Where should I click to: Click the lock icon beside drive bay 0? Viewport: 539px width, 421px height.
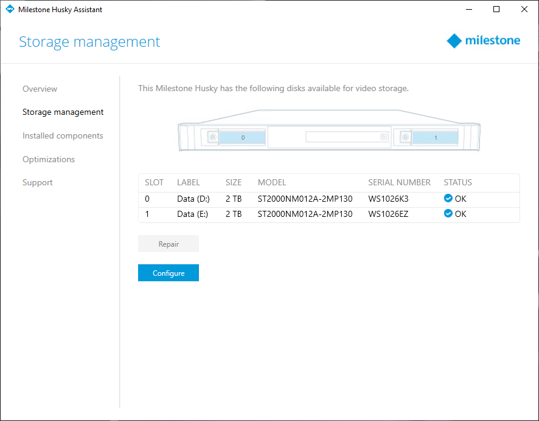[x=213, y=137]
